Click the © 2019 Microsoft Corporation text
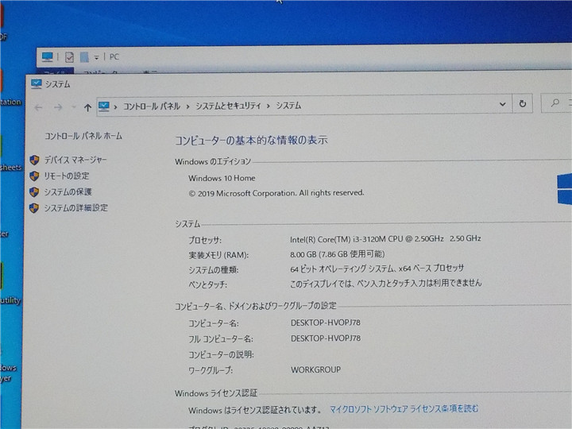This screenshot has height=429, width=572. (x=276, y=193)
